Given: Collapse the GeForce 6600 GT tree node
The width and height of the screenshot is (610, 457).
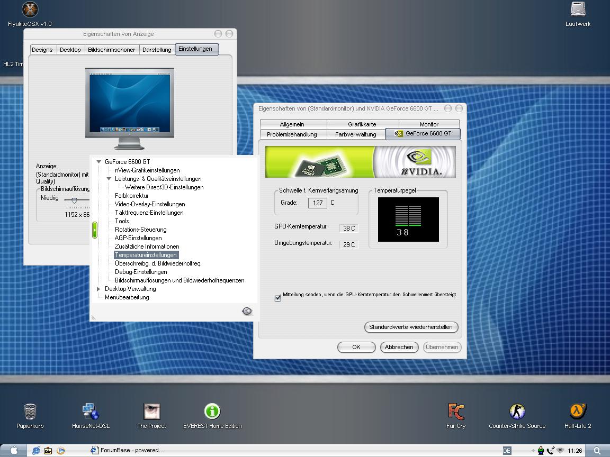Looking at the screenshot, I should point(99,162).
